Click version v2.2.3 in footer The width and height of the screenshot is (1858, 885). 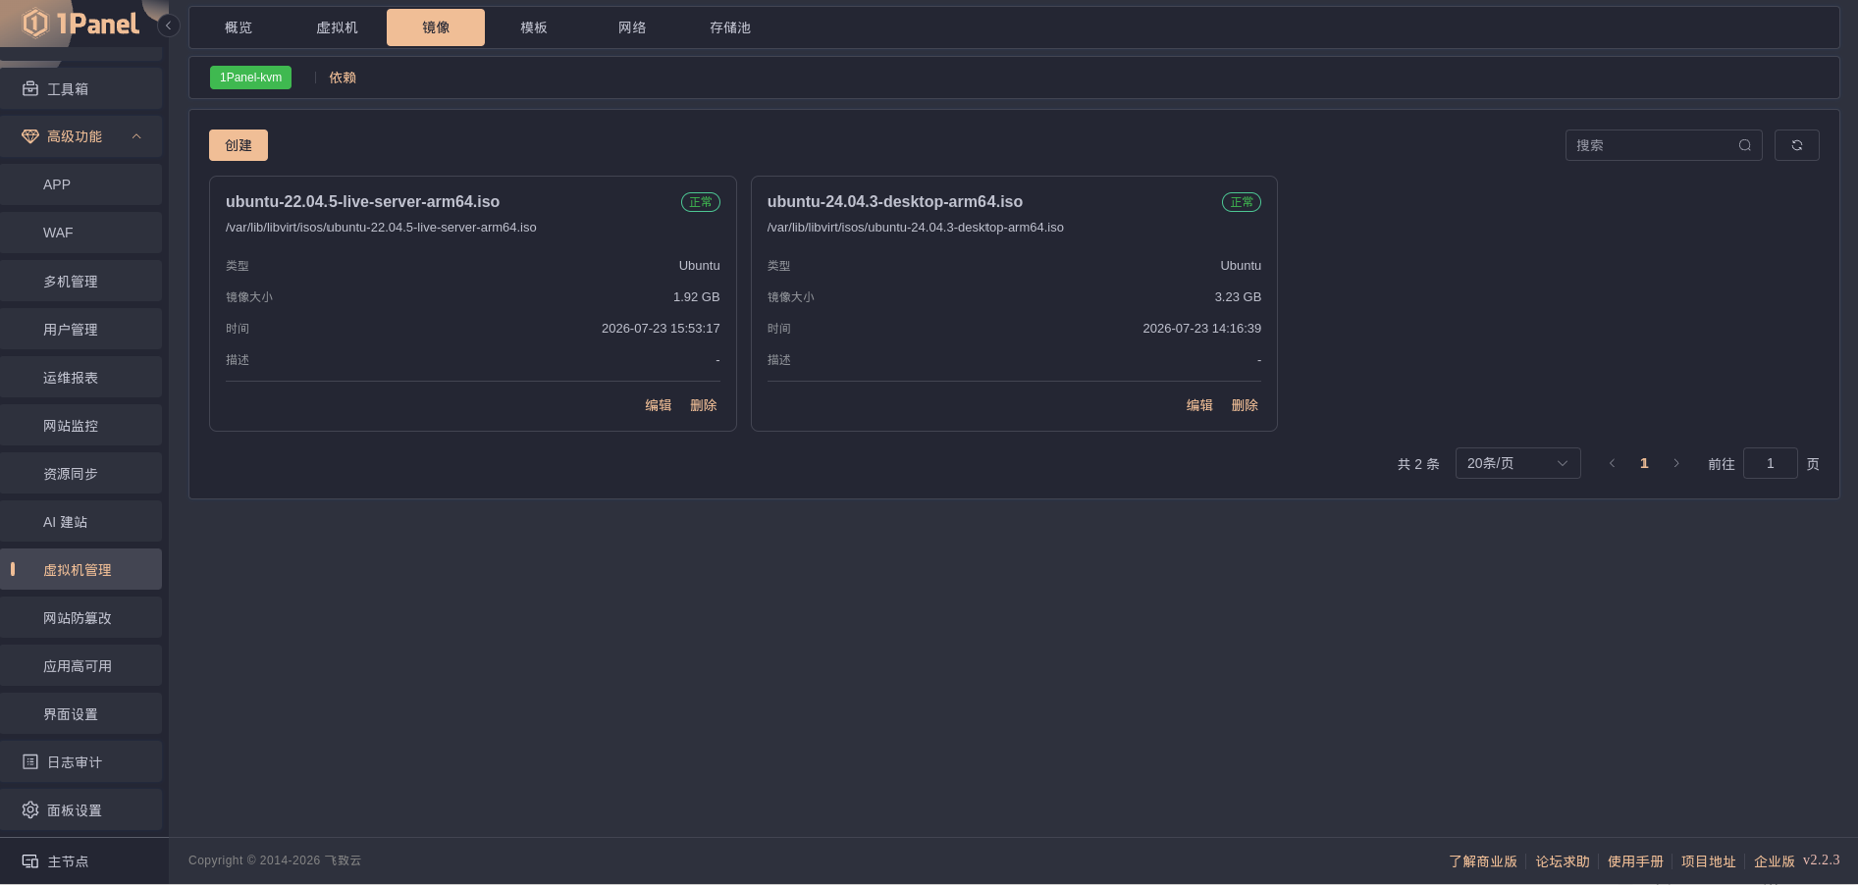pyautogui.click(x=1822, y=859)
